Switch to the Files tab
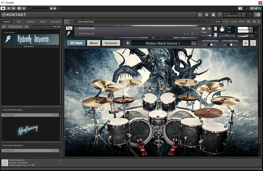This screenshot has width=263, height=171. click(19, 21)
